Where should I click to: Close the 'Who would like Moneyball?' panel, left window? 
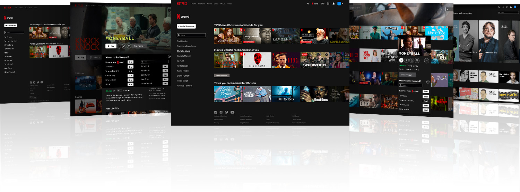pos(169,56)
